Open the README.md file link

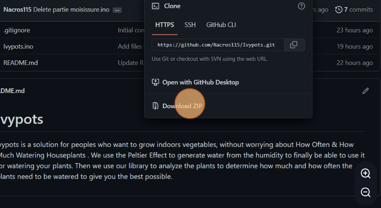[20, 63]
